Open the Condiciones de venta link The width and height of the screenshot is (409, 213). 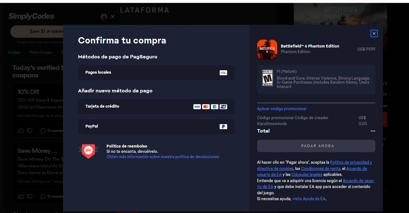[x=321, y=168]
